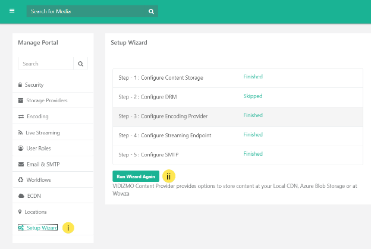Open the hamburger menu icon
The width and height of the screenshot is (371, 249).
coord(11,11)
